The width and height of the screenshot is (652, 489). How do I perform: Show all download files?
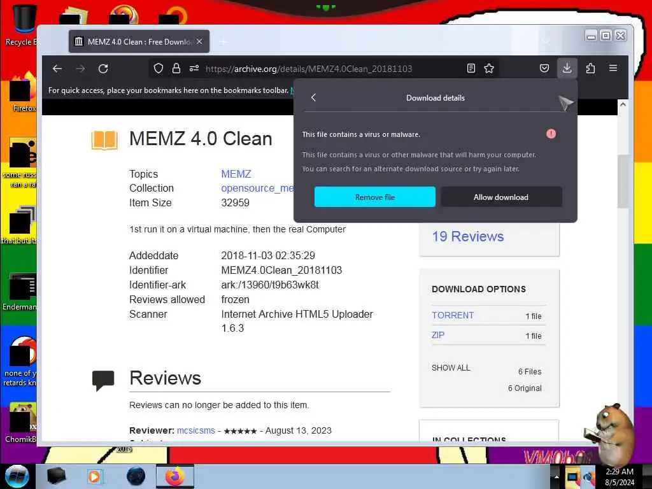[451, 368]
